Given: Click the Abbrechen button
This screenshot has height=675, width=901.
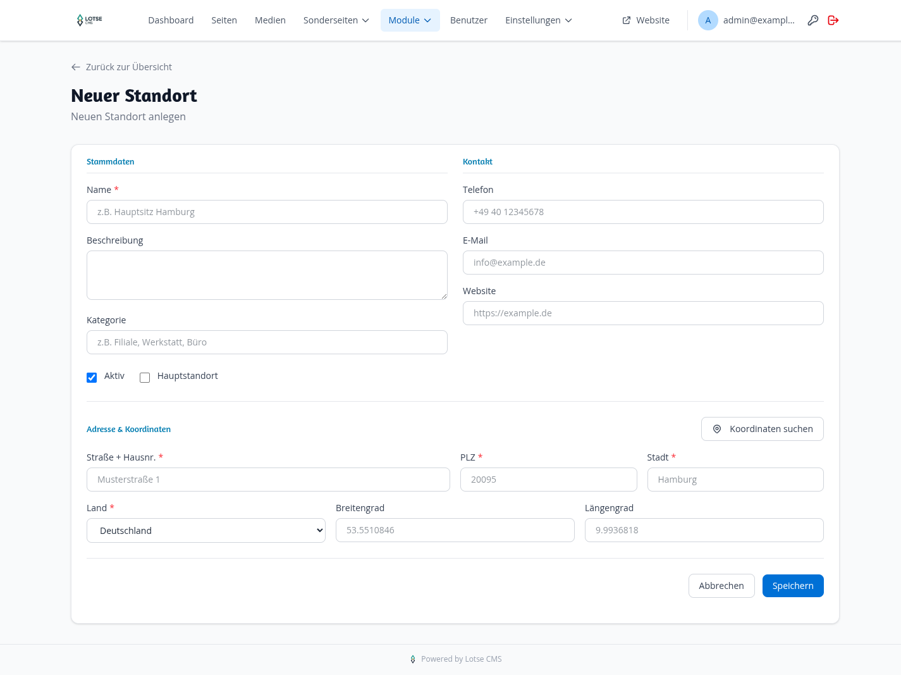Looking at the screenshot, I should click(x=721, y=586).
